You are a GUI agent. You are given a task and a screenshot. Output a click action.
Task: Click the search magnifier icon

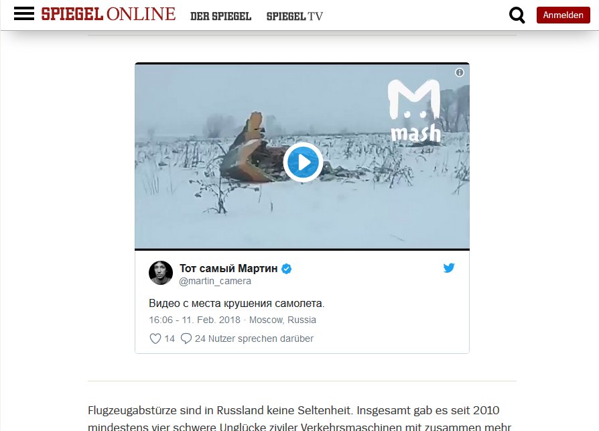click(x=517, y=15)
